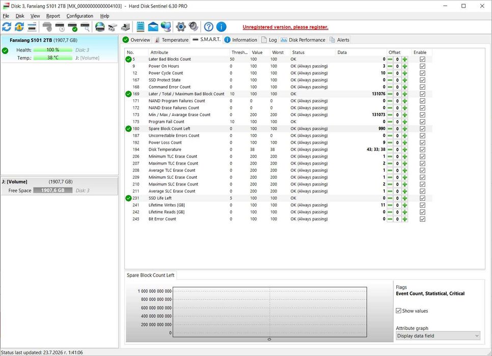This screenshot has height=356, width=492.
Task: Click the Attribute column header
Action: point(189,52)
